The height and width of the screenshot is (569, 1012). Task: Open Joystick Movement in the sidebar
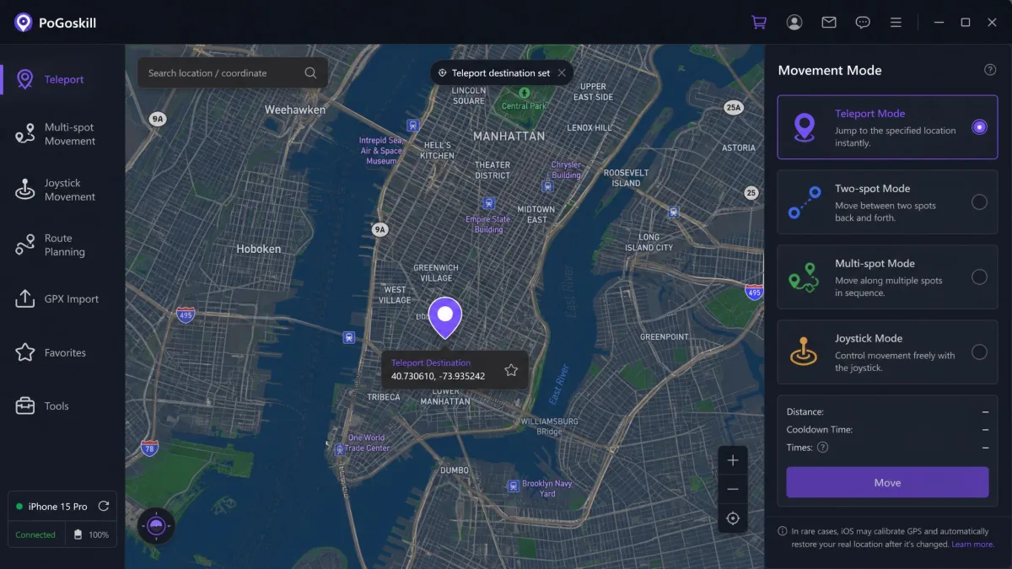tap(62, 190)
